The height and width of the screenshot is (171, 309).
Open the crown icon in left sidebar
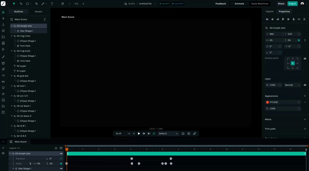tap(3, 63)
